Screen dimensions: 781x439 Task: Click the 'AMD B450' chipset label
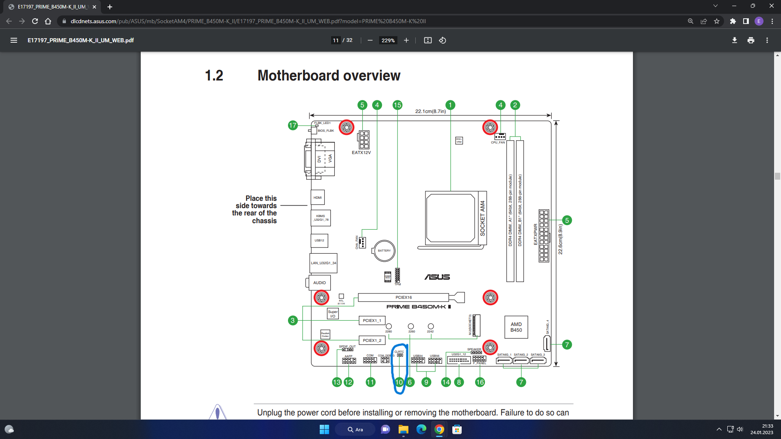516,327
